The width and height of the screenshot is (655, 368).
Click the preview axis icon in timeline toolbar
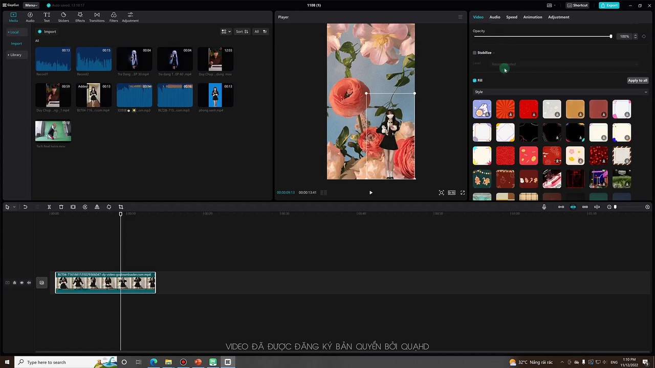pos(597,207)
